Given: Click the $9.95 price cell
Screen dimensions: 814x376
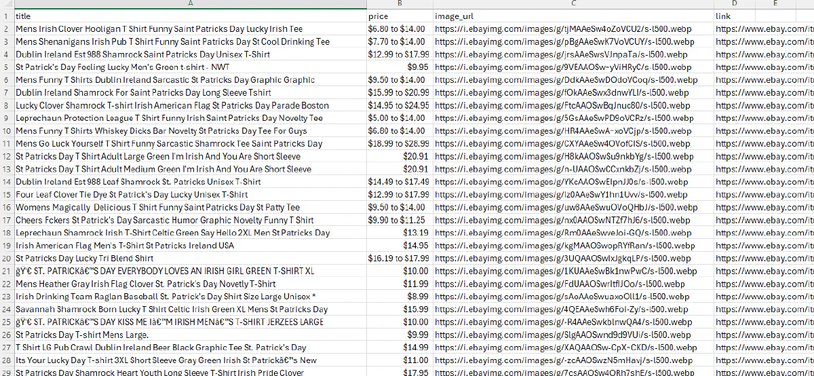Looking at the screenshot, I should pos(398,67).
